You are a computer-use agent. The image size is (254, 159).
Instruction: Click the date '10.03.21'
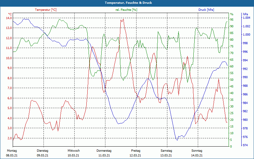click(73, 156)
